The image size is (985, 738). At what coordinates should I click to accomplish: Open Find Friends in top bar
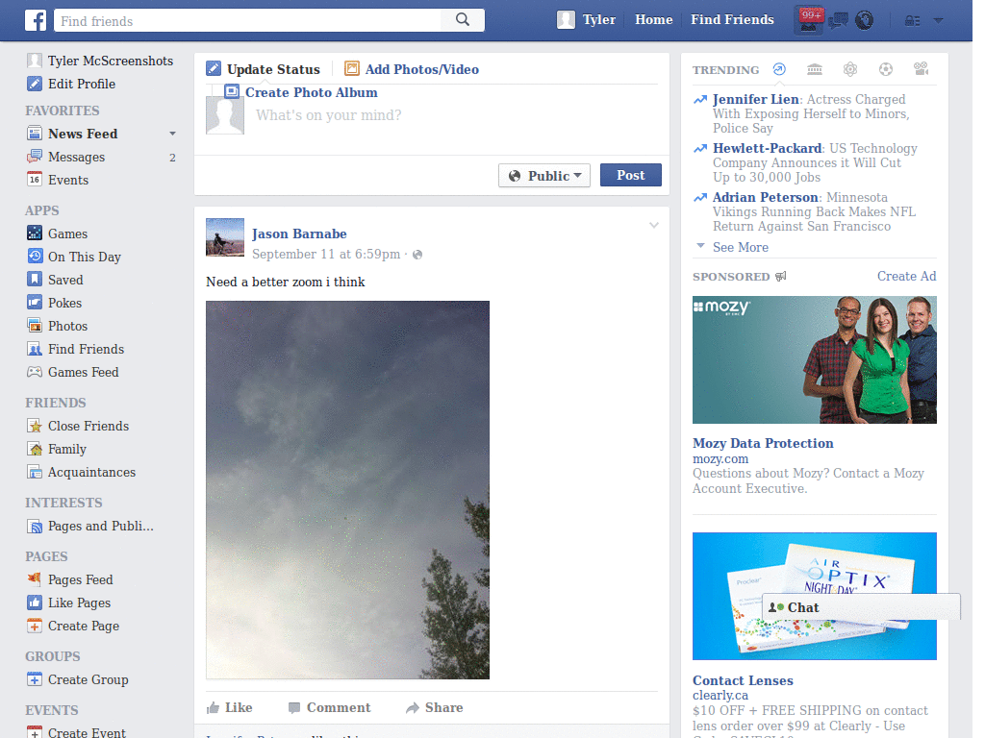[732, 19]
